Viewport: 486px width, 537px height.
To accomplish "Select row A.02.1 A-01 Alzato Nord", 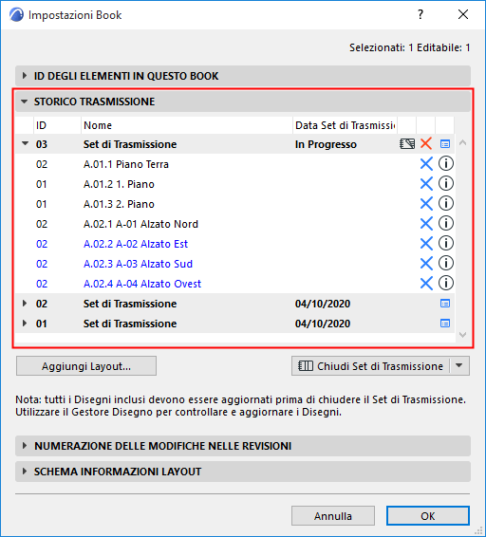I will [x=234, y=223].
